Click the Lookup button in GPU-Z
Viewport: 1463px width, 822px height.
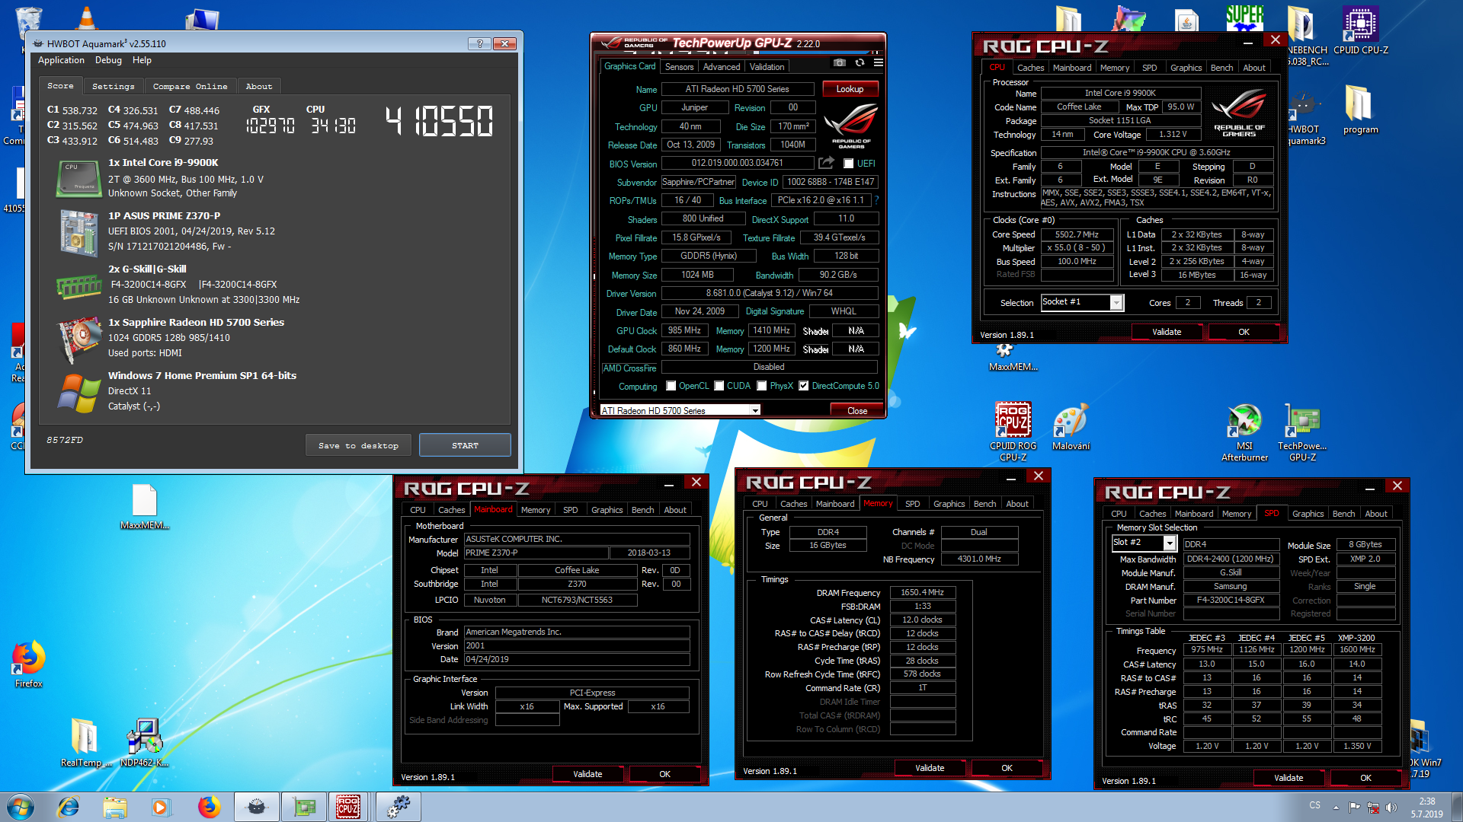(x=850, y=89)
